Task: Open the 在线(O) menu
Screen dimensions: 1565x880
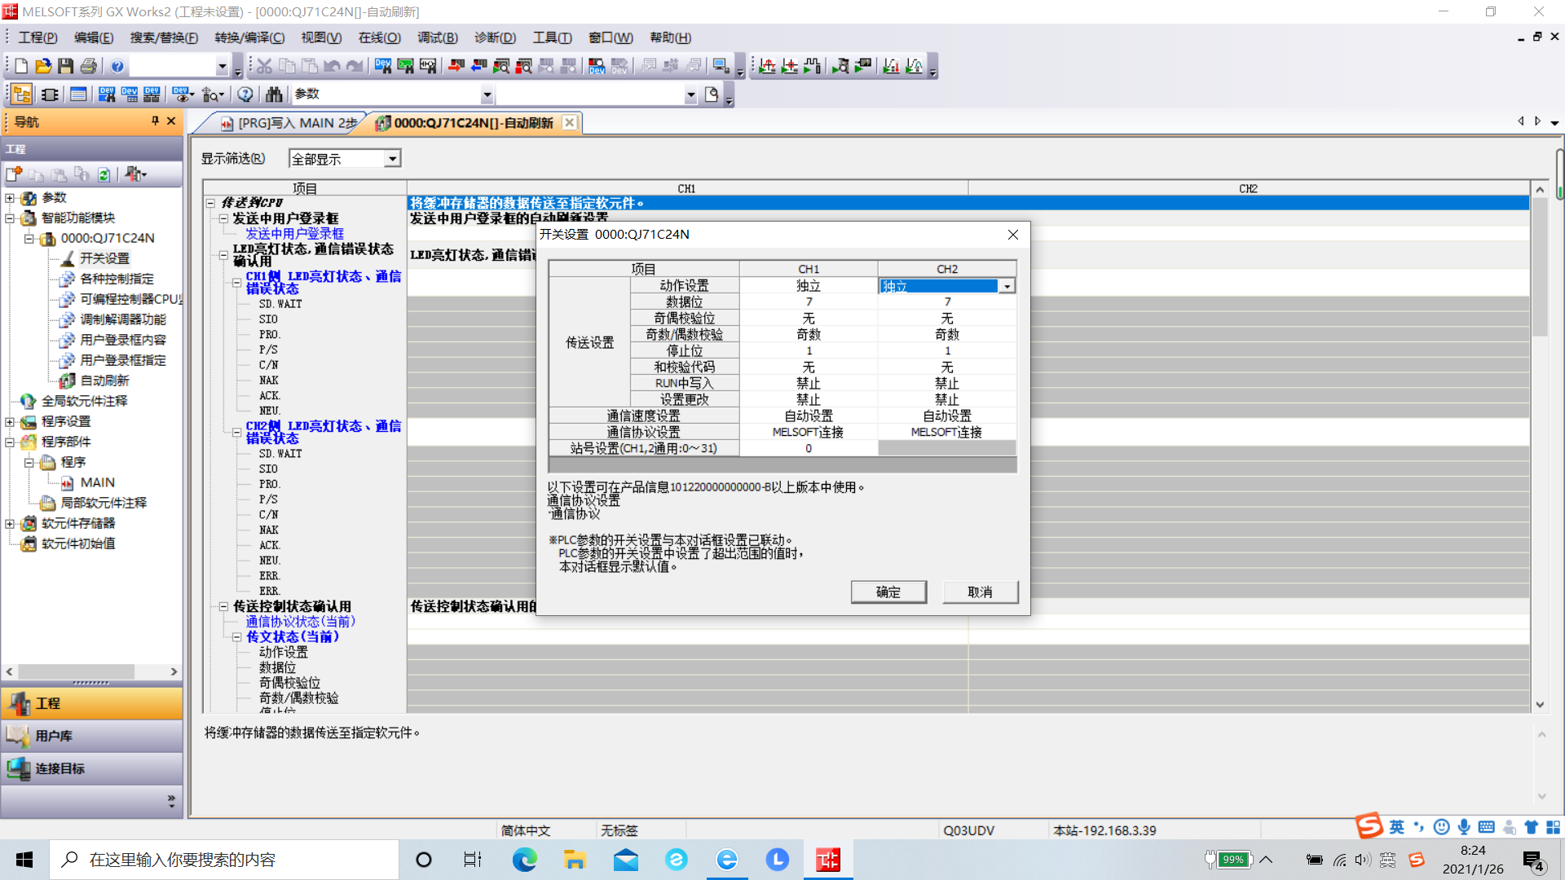Action: coord(379,37)
